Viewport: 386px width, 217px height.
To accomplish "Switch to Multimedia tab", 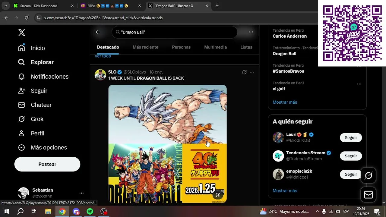I will tap(215, 47).
